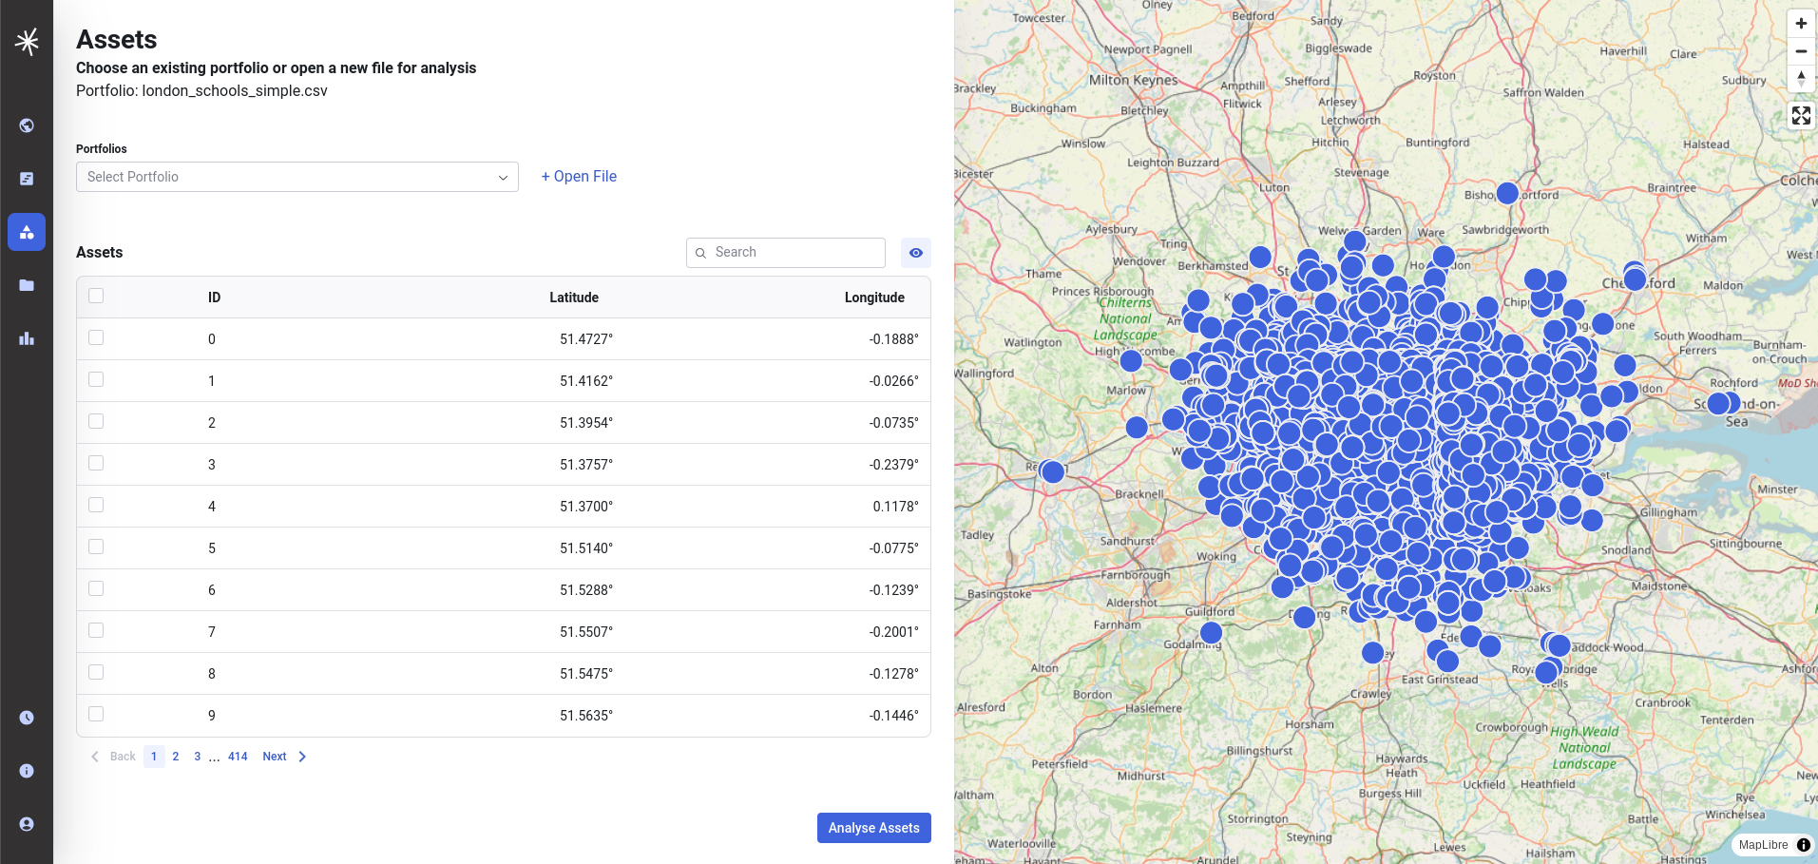Click latitude value 51.3700°
This screenshot has height=864, width=1818.
tap(586, 507)
